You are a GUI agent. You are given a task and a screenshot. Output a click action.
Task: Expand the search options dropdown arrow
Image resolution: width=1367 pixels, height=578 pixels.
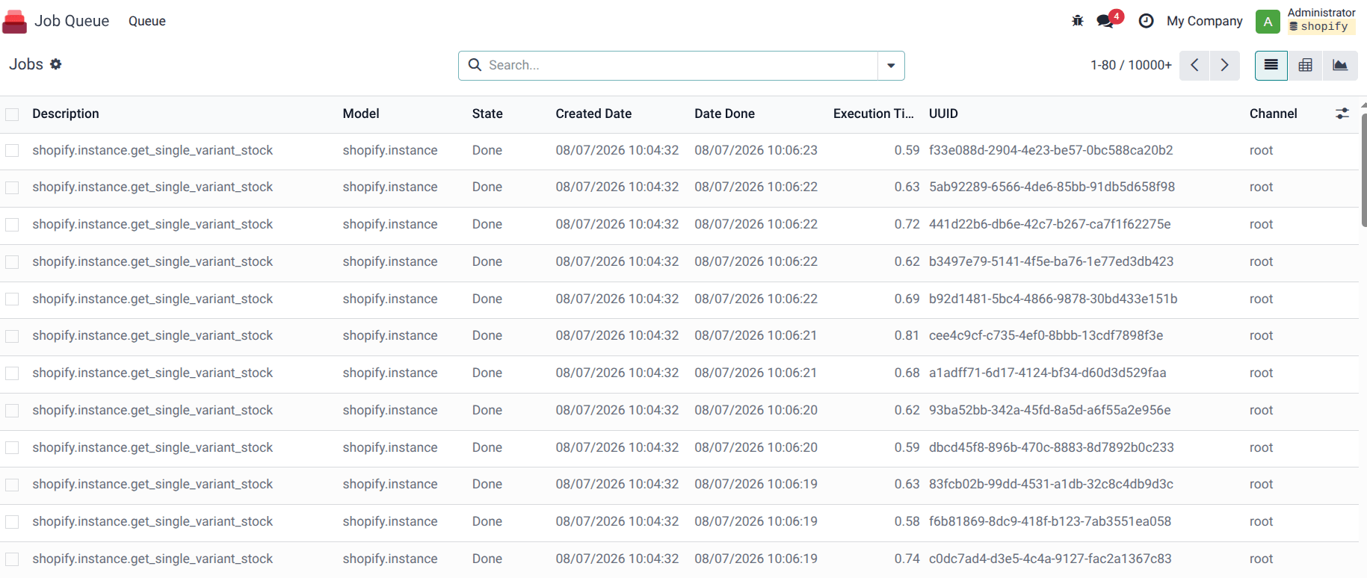point(891,66)
